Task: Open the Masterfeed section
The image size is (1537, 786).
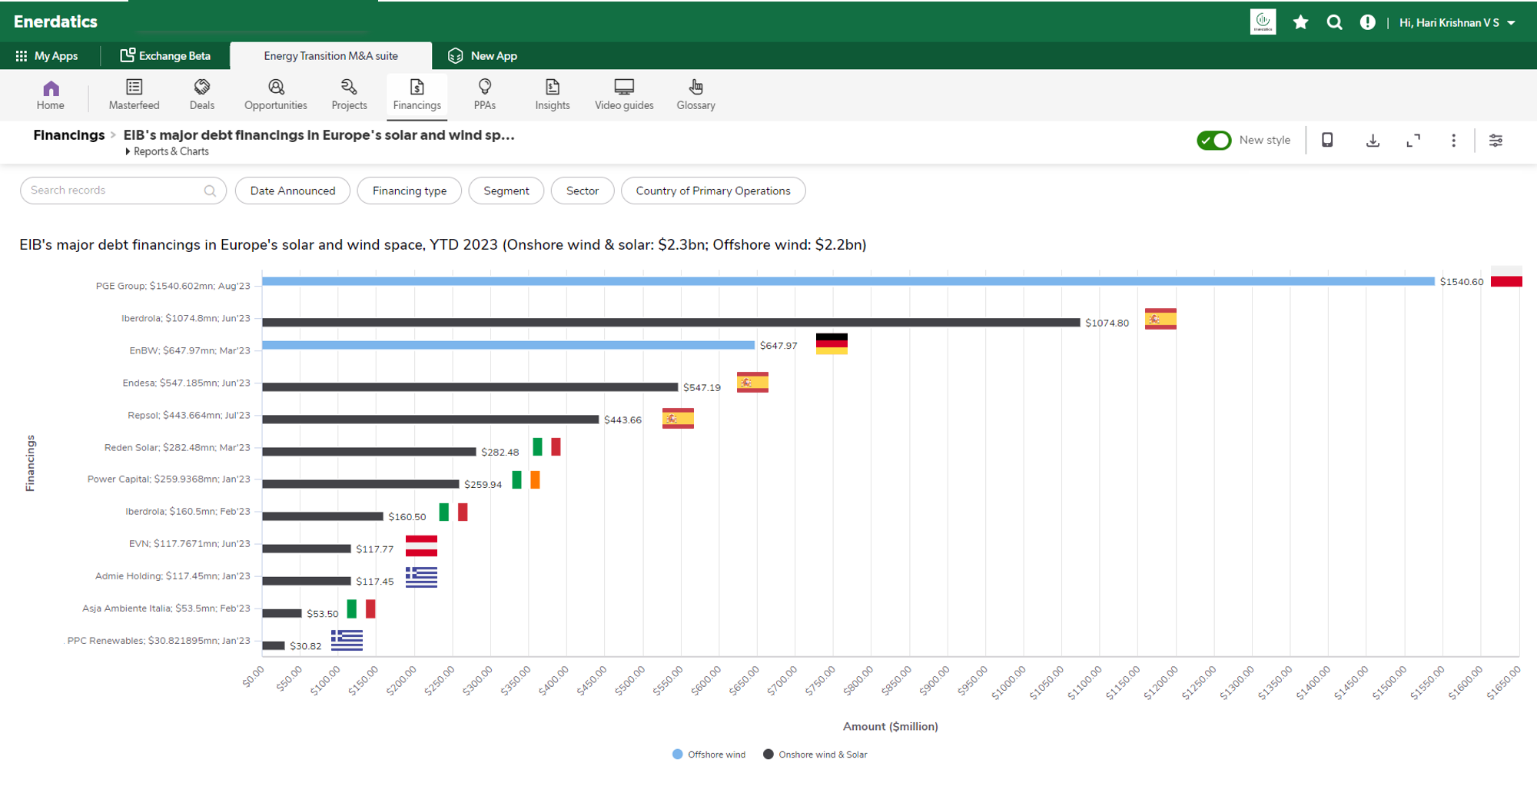Action: 134,95
